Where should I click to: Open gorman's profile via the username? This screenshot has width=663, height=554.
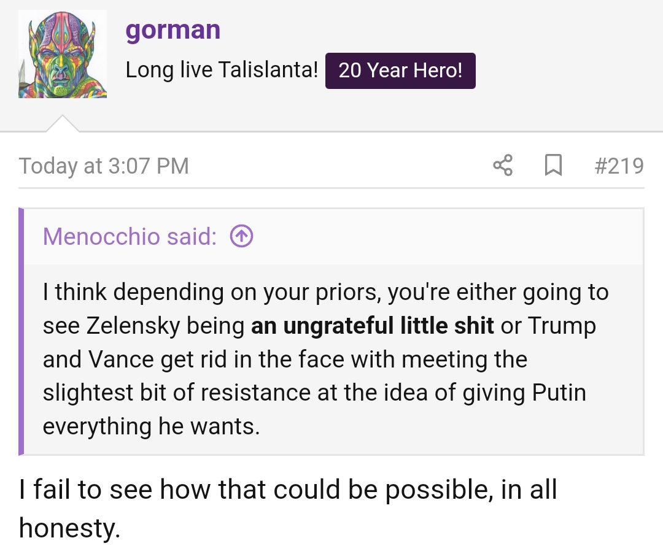click(173, 30)
